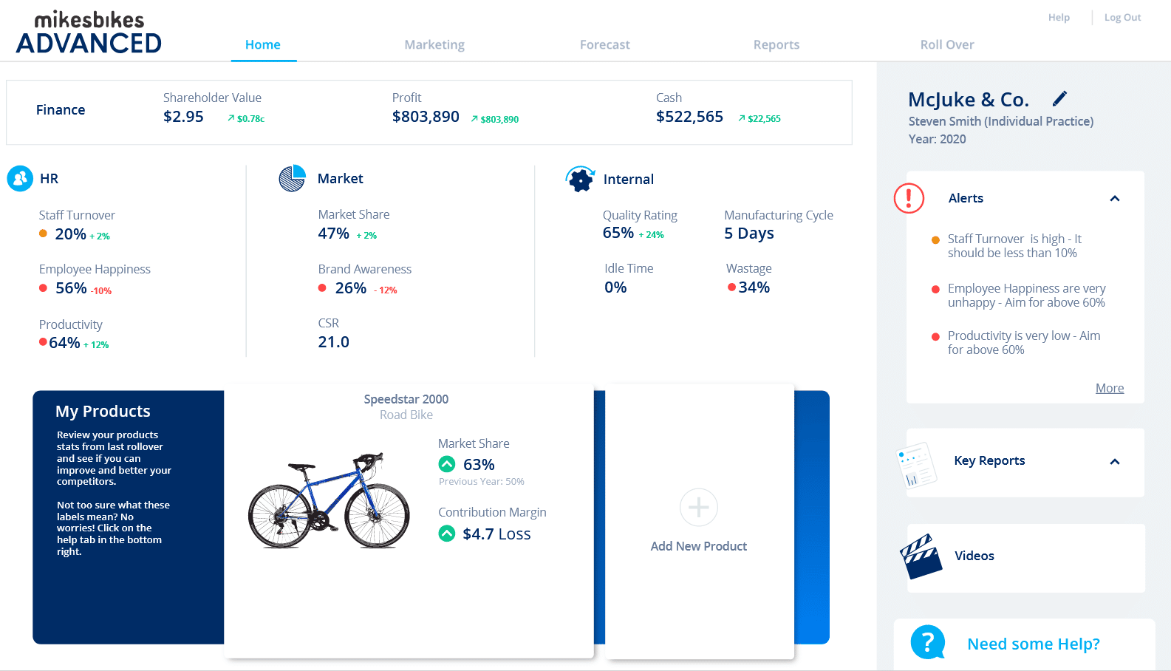The height and width of the screenshot is (671, 1171).
Task: Click the Key Reports document icon
Action: point(916,465)
